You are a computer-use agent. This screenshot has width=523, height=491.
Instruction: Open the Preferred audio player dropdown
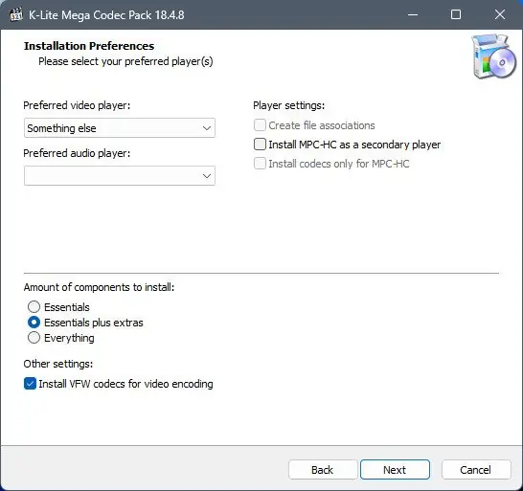120,176
